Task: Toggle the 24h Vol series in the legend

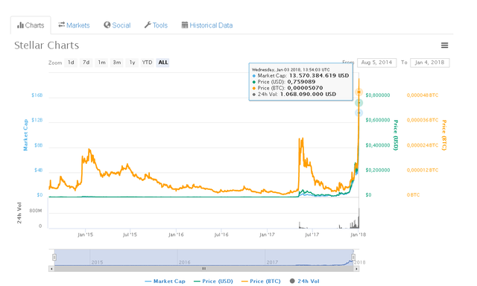Action: [305, 281]
